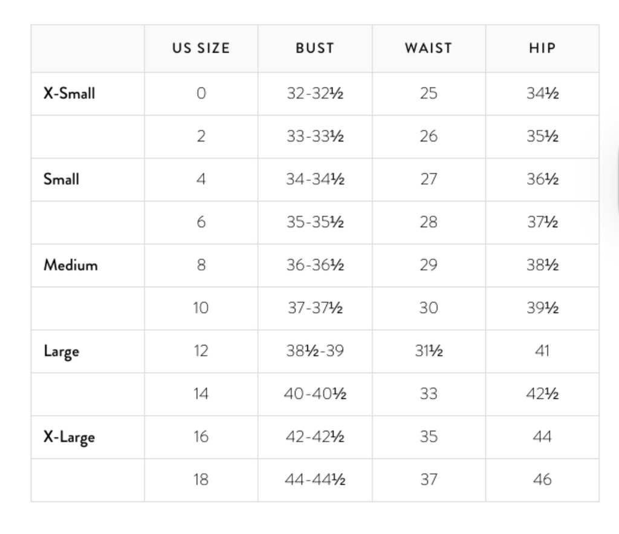
Task: Select the hip value 38½ cell
Action: tap(542, 265)
